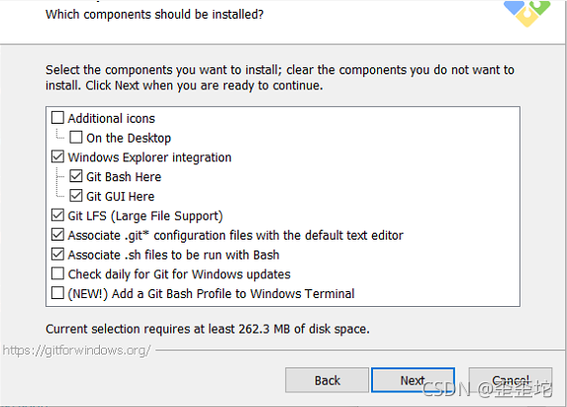Open the gitforwindows.org link

76,351
